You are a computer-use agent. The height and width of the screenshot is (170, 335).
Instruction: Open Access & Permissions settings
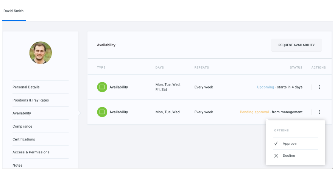coord(31,152)
